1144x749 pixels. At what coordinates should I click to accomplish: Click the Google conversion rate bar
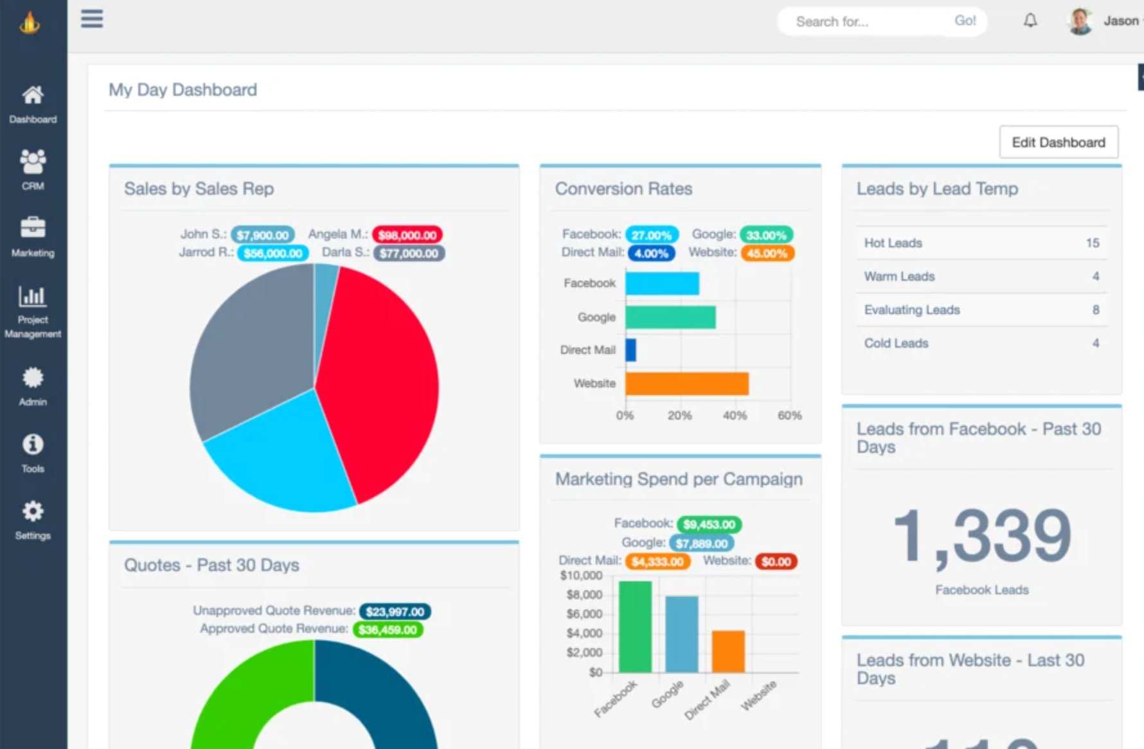pyautogui.click(x=670, y=317)
